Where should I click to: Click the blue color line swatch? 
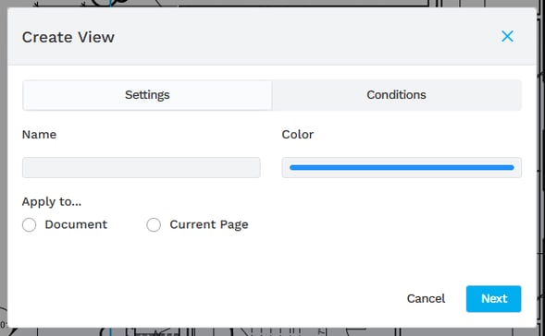[402, 167]
